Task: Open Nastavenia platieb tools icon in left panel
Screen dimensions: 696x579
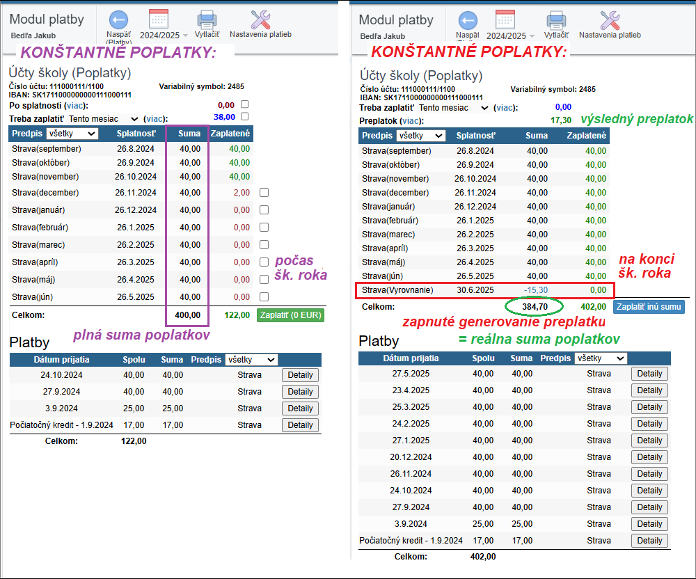Action: tap(260, 19)
